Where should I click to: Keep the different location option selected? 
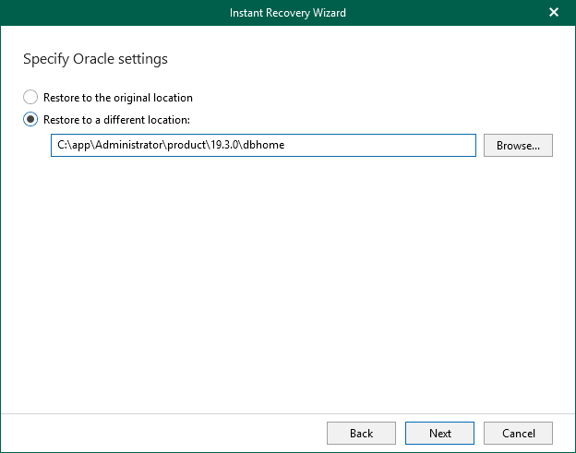31,119
